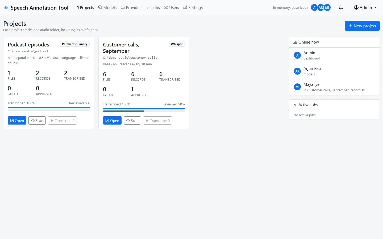383x239 pixels.
Task: Click Transcribe 0 on Customer calls, September
Action: pos(158,121)
